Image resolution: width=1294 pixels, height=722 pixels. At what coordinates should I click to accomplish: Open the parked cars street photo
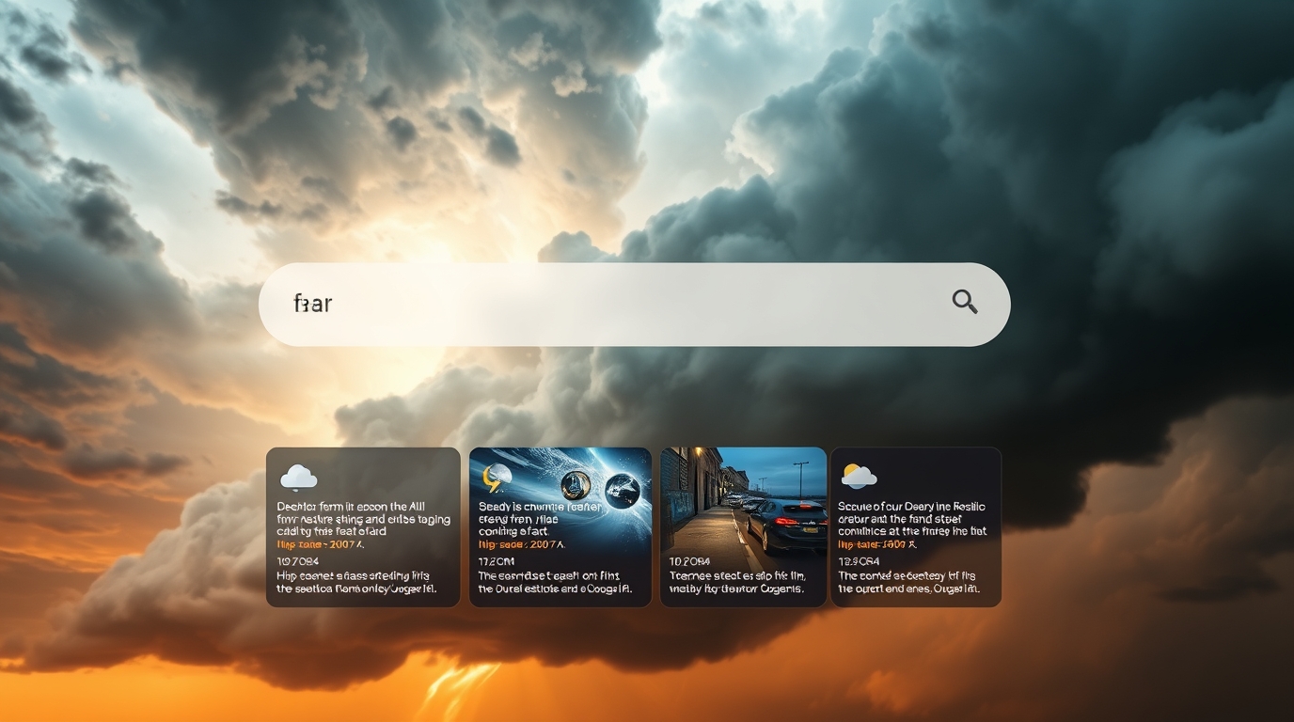point(743,503)
